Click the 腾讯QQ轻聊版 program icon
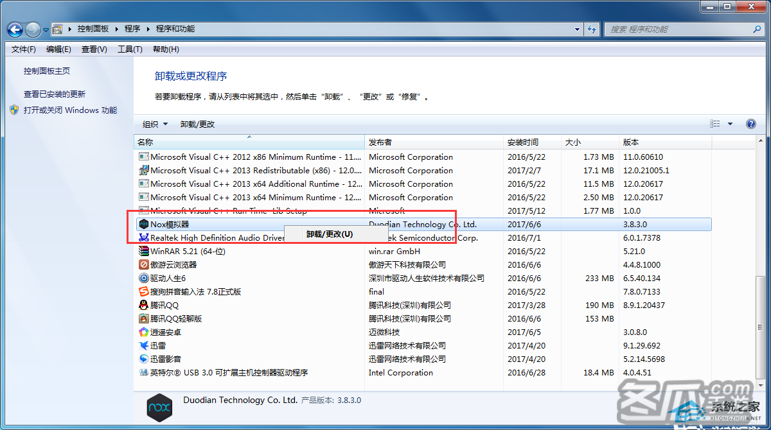This screenshot has height=430, width=771. tap(143, 319)
